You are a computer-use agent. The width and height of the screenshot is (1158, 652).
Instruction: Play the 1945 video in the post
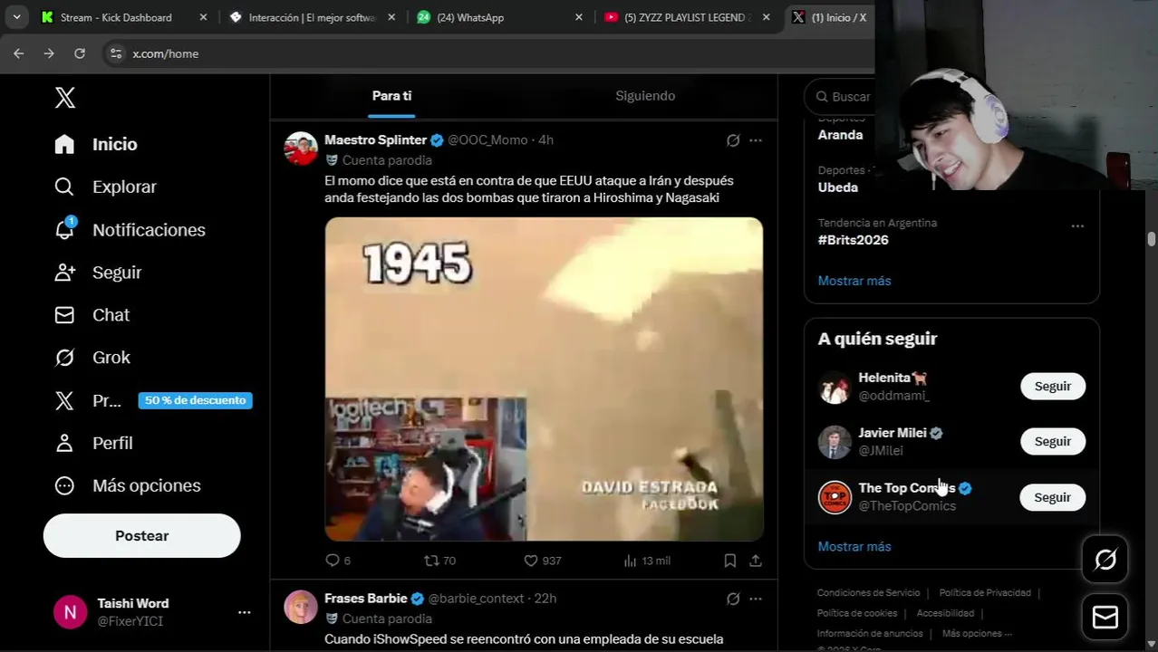point(544,379)
